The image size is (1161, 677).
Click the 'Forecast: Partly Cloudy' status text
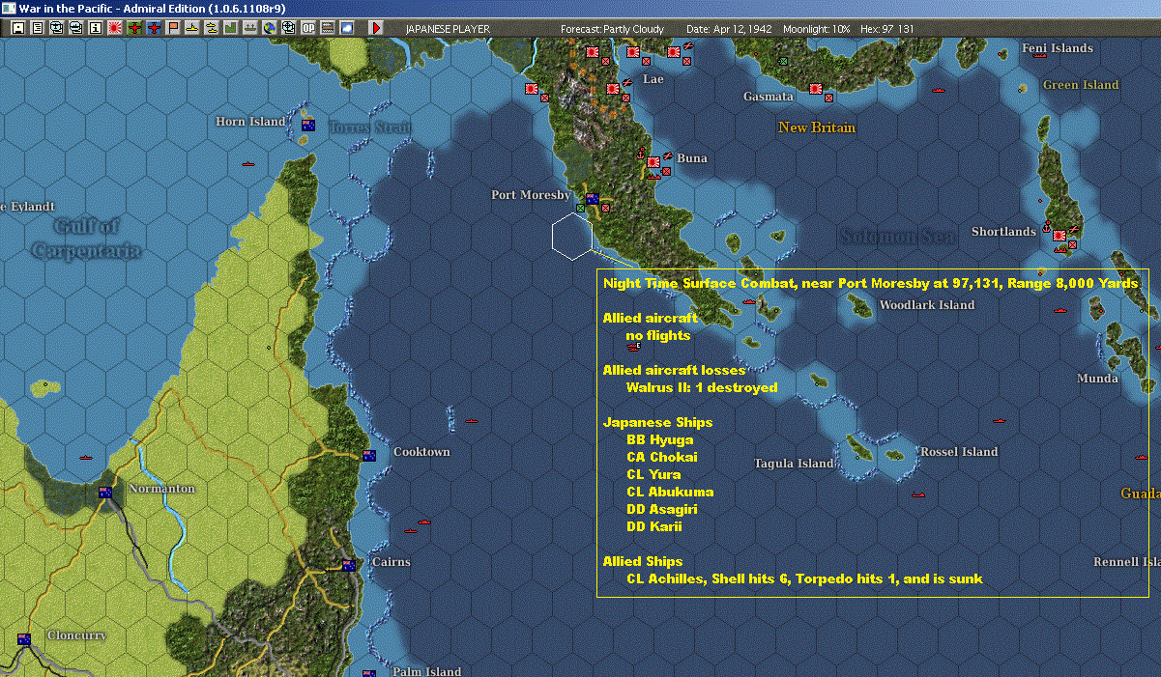pos(613,29)
